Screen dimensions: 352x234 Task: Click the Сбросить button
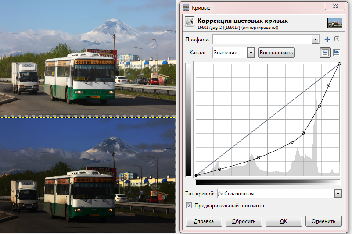click(244, 221)
